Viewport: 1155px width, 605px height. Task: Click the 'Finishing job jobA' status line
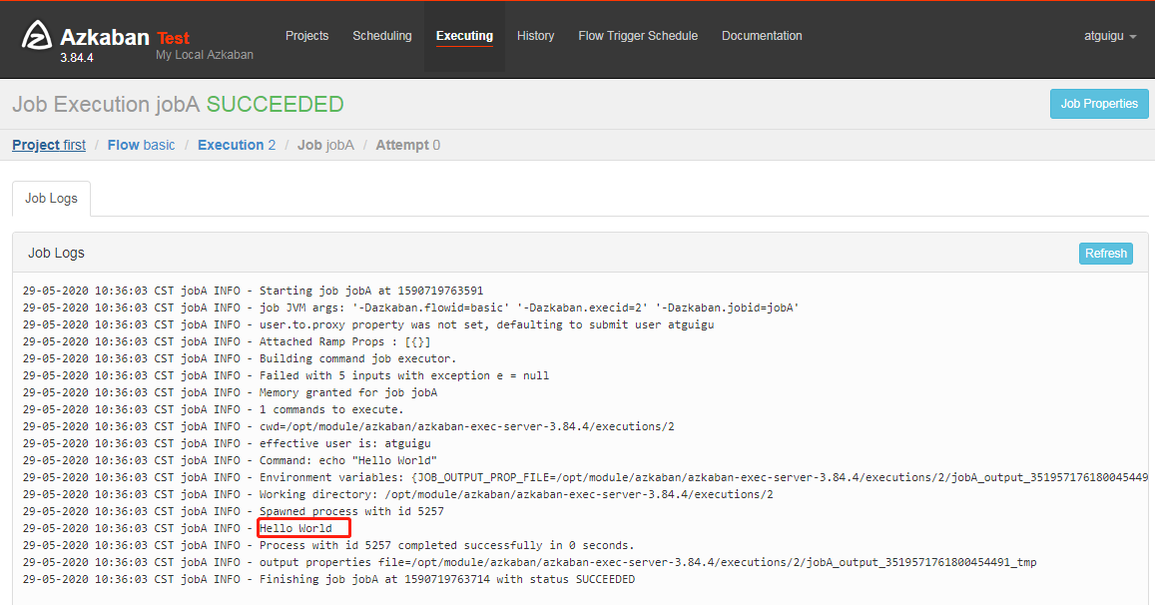[328, 579]
